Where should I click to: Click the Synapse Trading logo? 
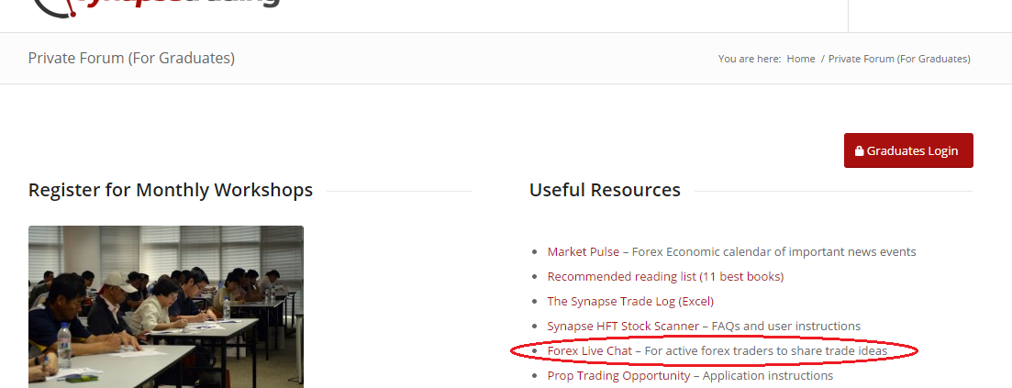[x=156, y=5]
